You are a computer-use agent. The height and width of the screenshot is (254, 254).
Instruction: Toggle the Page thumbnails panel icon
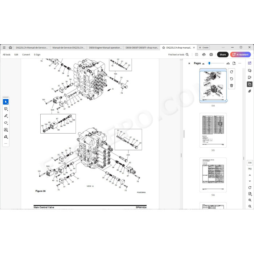click(x=250, y=84)
